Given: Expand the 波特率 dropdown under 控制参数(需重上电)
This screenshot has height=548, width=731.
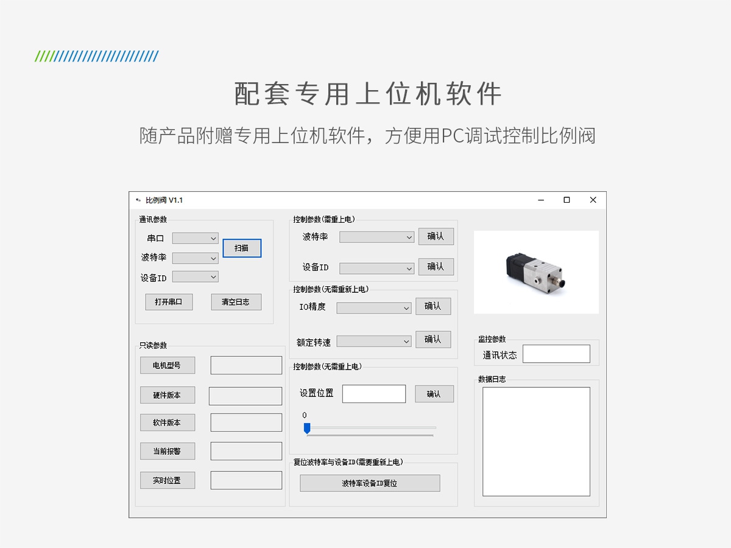Looking at the screenshot, I should coord(377,237).
